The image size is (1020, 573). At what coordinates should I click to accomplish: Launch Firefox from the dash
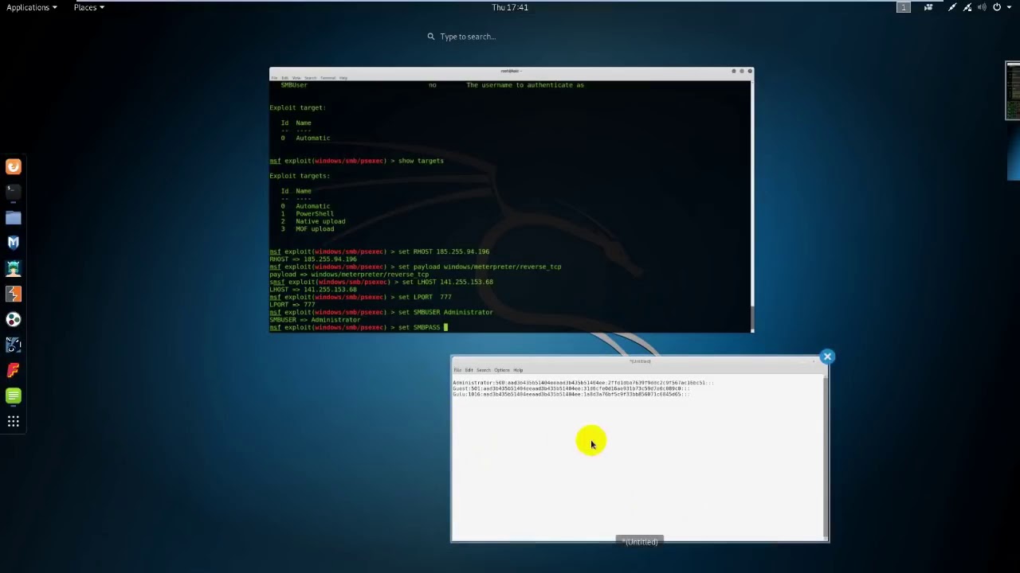pyautogui.click(x=14, y=166)
